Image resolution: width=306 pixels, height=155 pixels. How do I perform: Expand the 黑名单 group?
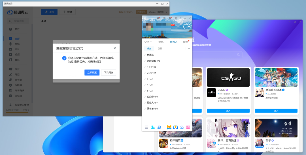tap(167, 109)
